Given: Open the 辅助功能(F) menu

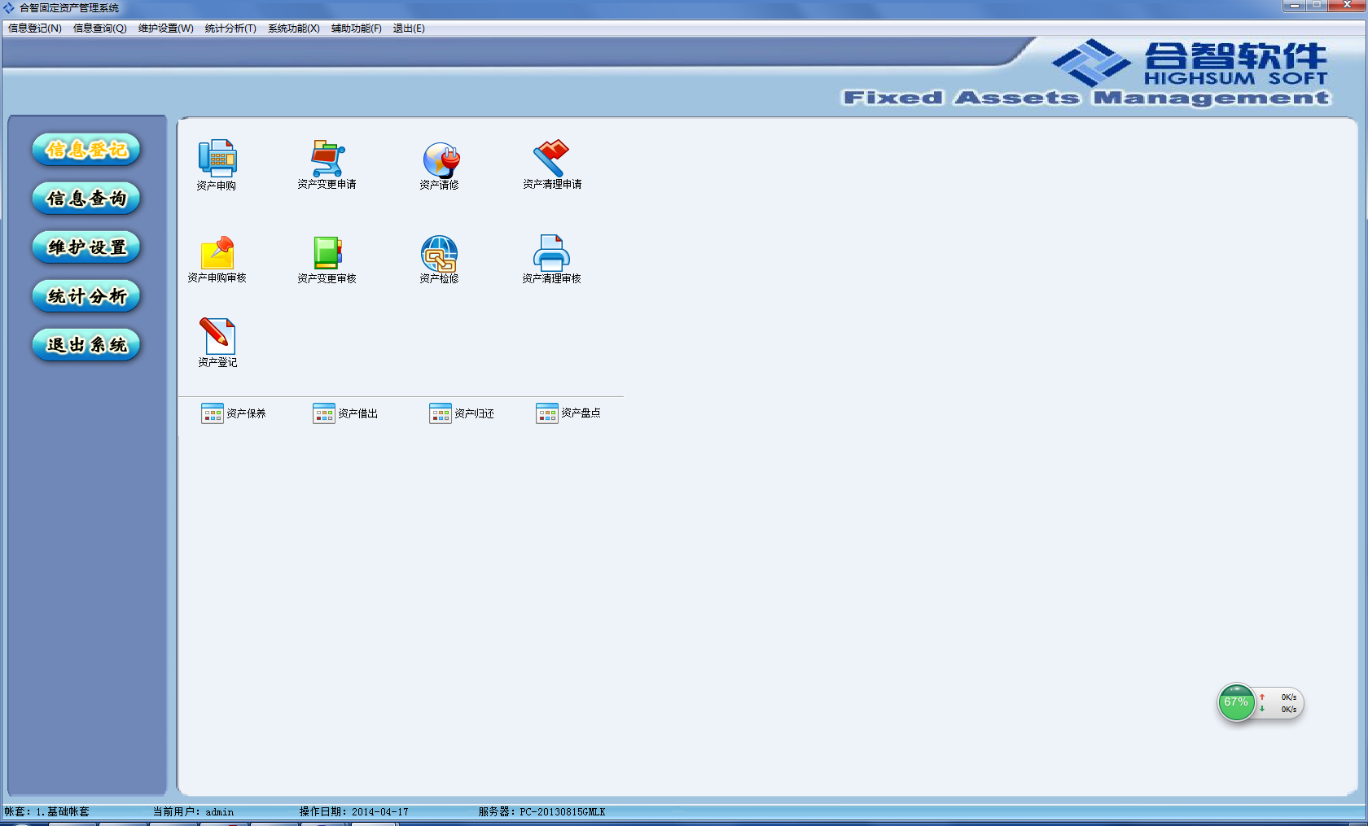Looking at the screenshot, I should (357, 28).
